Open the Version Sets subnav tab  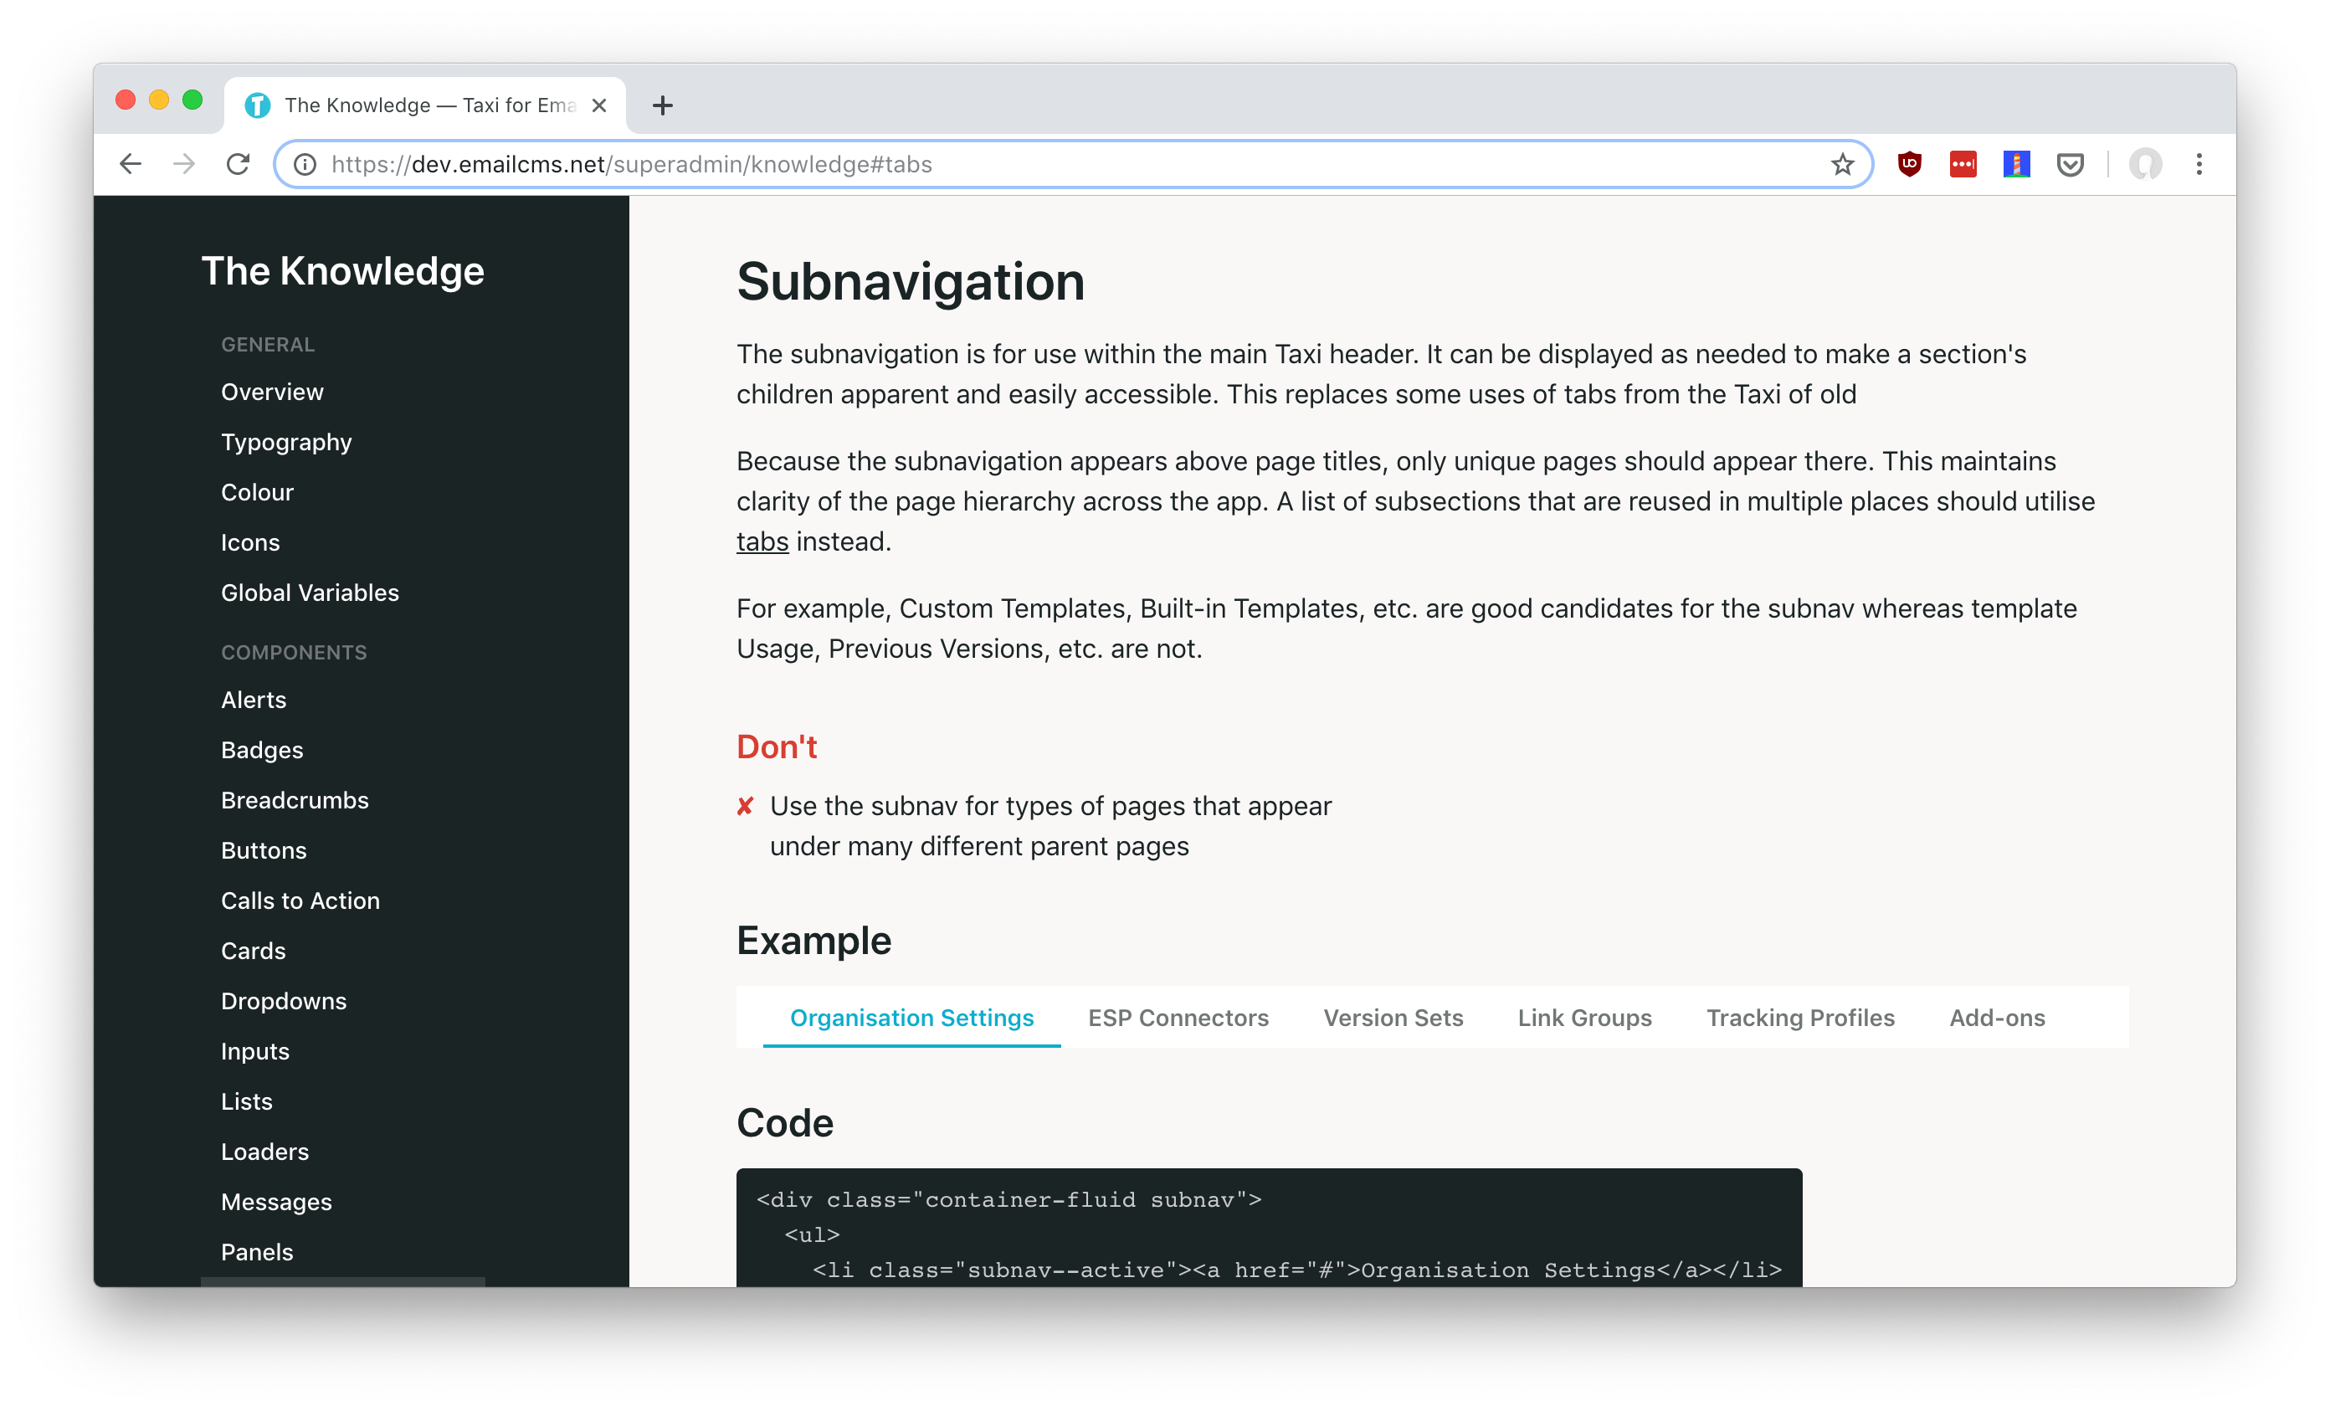1393,1018
